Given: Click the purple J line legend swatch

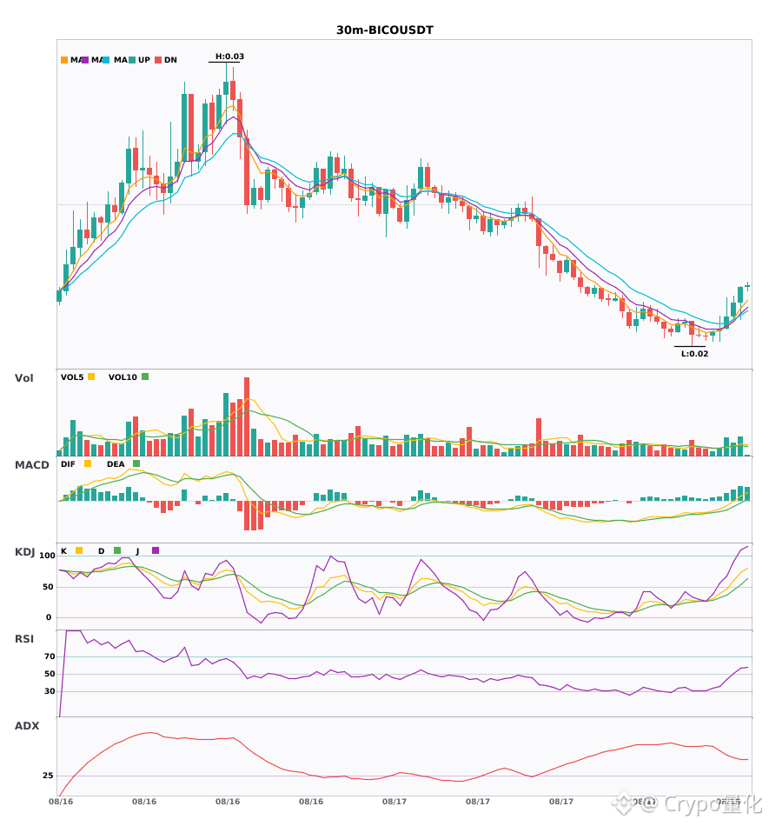Looking at the screenshot, I should point(156,550).
